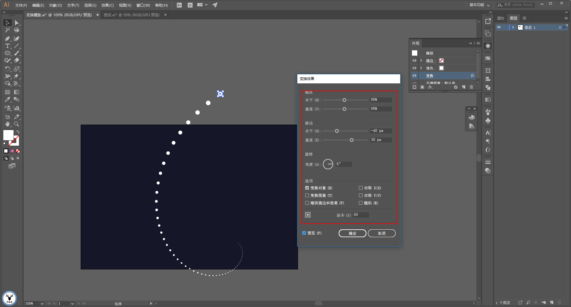This screenshot has width=571, height=307.
Task: Open the zoom level dropdown
Action: click(42, 303)
